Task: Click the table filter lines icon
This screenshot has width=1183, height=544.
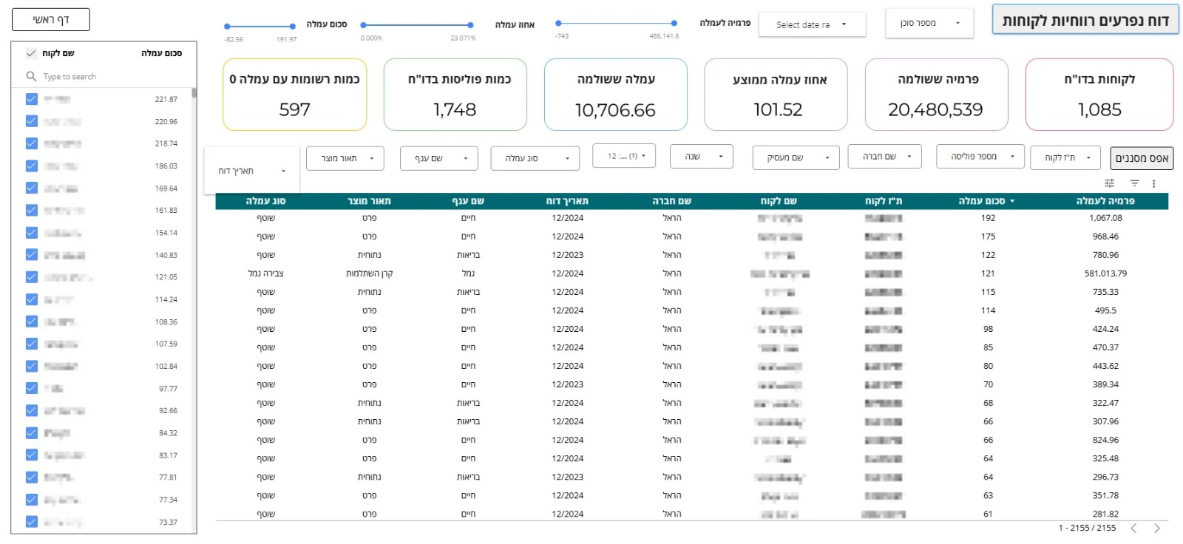Action: 1134,183
